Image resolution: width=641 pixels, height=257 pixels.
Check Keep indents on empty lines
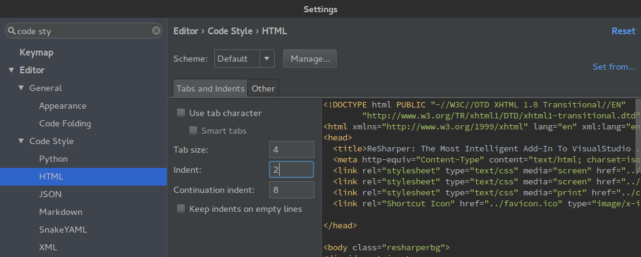tap(181, 209)
